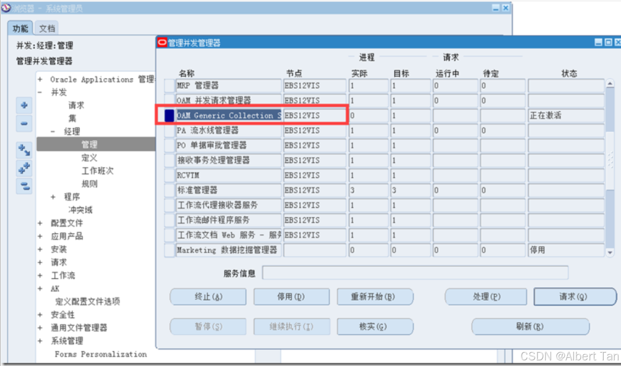Select the 标准管理器 name field
The width and height of the screenshot is (621, 366).
pyautogui.click(x=228, y=190)
